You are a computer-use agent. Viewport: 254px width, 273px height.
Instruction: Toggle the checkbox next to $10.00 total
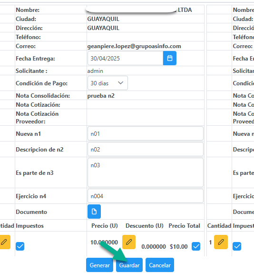click(x=196, y=246)
